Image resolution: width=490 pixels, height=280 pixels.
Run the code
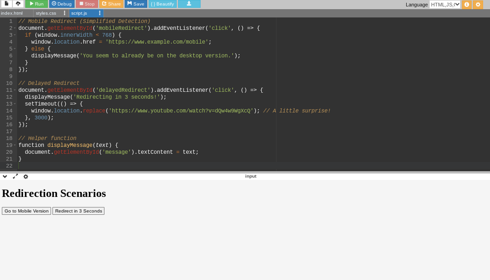(36, 4)
